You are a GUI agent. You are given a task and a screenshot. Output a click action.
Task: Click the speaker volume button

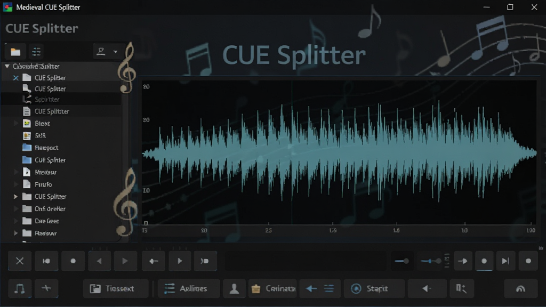click(427, 288)
